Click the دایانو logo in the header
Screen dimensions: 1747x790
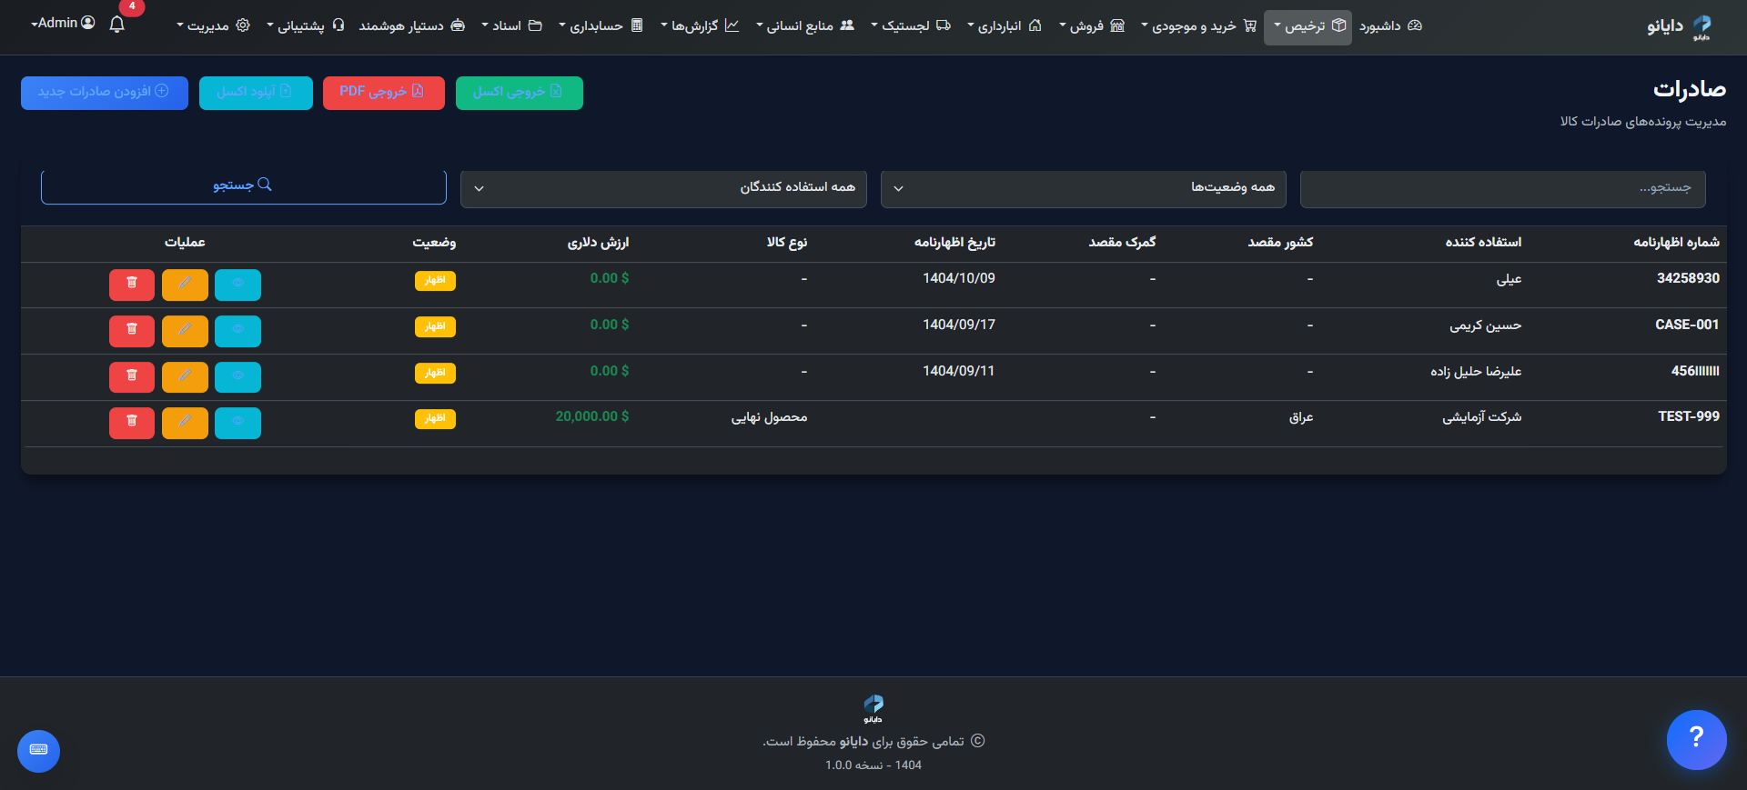[x=1679, y=26]
